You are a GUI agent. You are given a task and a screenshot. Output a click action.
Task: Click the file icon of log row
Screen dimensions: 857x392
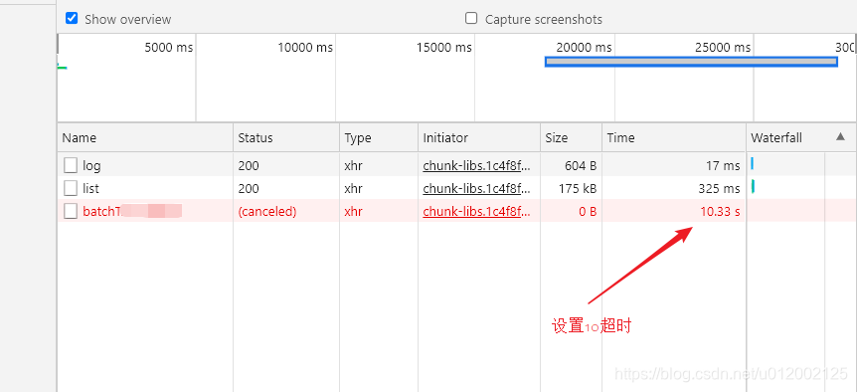click(x=71, y=165)
